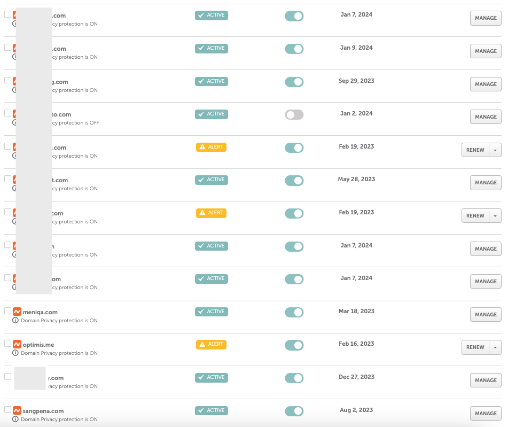
Task: Turn off the privacy toggle for sangpena.com
Action: pos(294,411)
